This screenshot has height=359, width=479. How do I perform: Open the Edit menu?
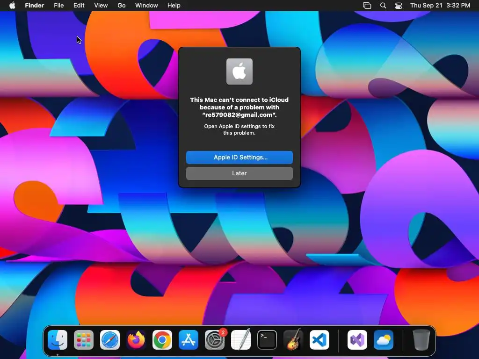pos(79,6)
